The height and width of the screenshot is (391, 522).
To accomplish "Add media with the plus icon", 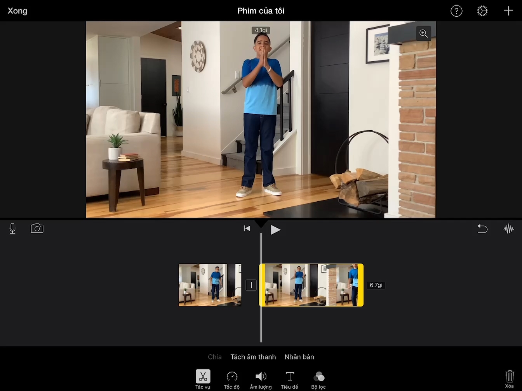I will [x=508, y=11].
